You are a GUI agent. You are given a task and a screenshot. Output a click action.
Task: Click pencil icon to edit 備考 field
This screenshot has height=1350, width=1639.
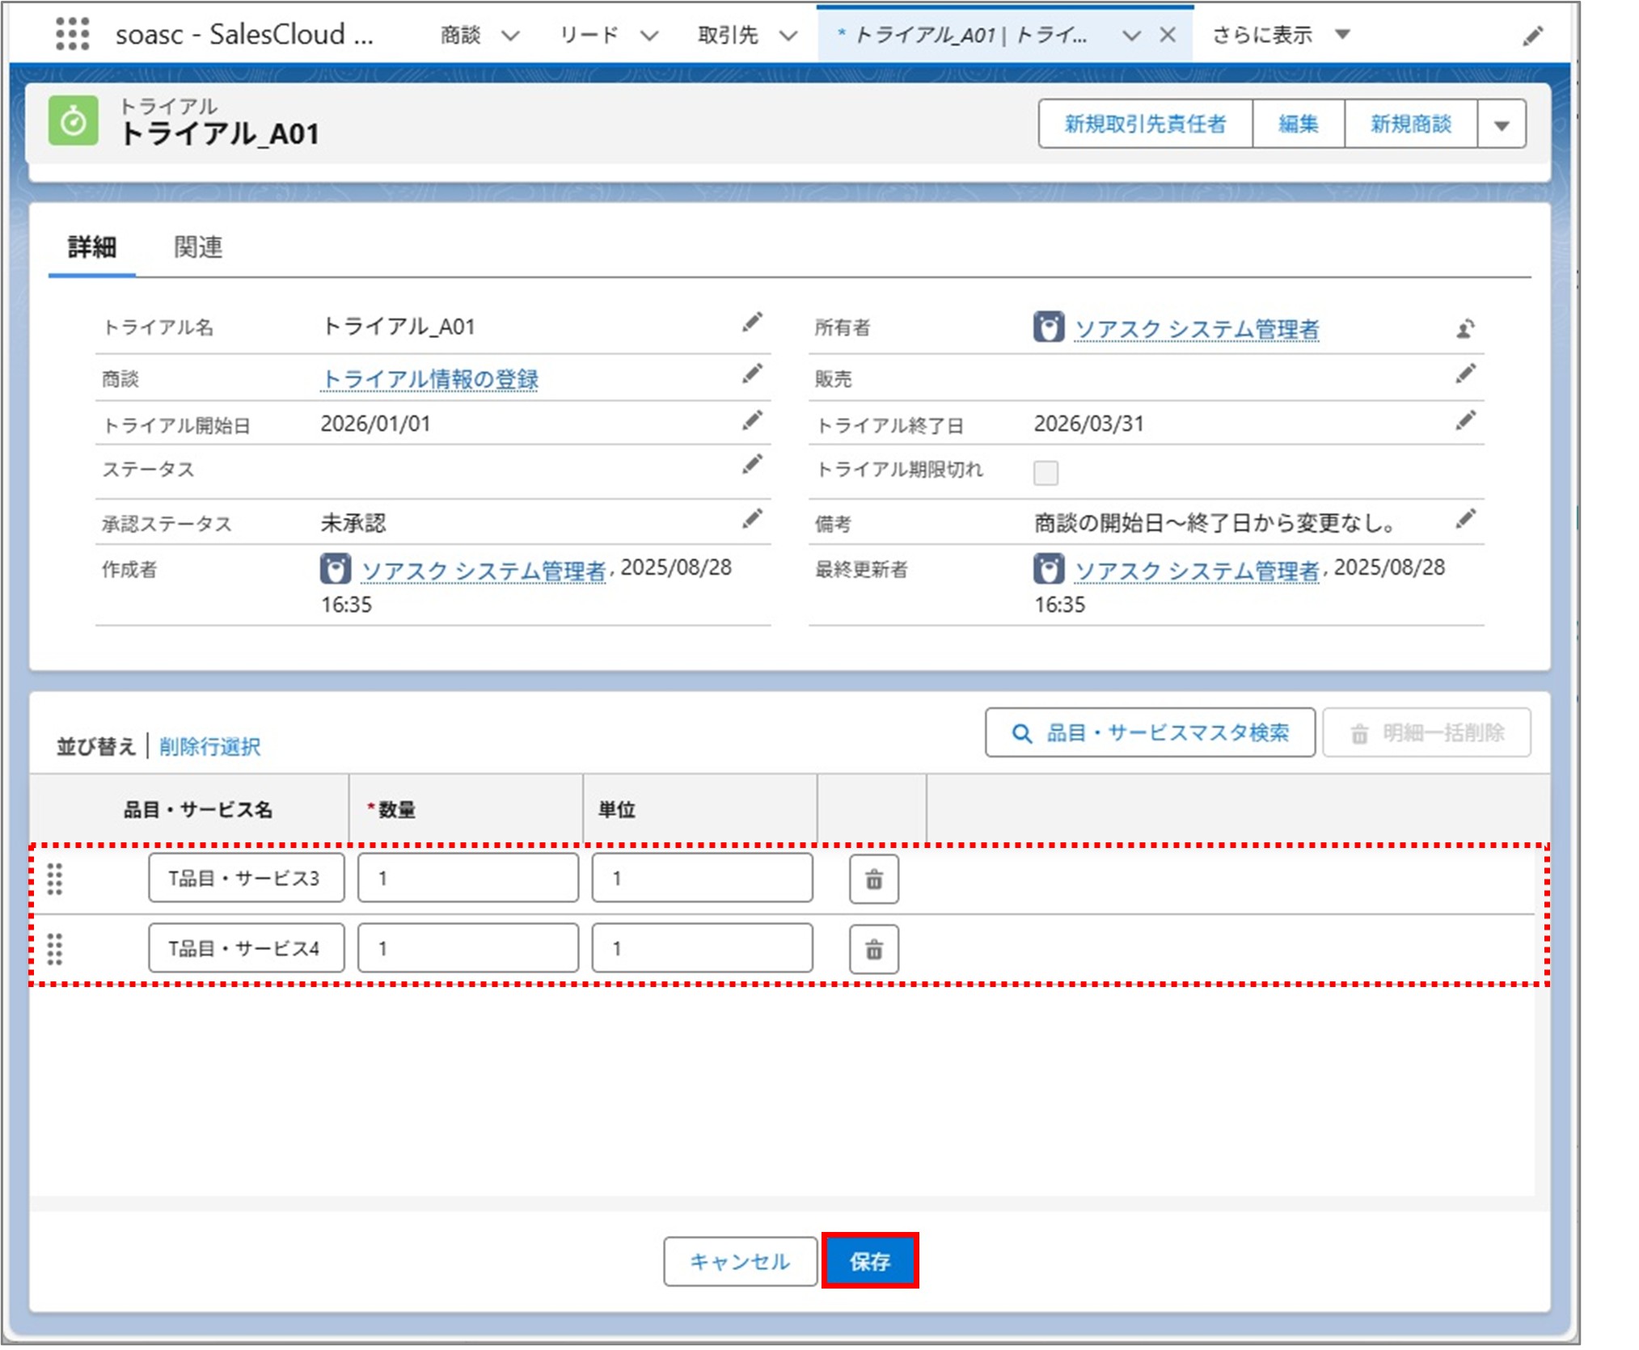tap(1465, 520)
